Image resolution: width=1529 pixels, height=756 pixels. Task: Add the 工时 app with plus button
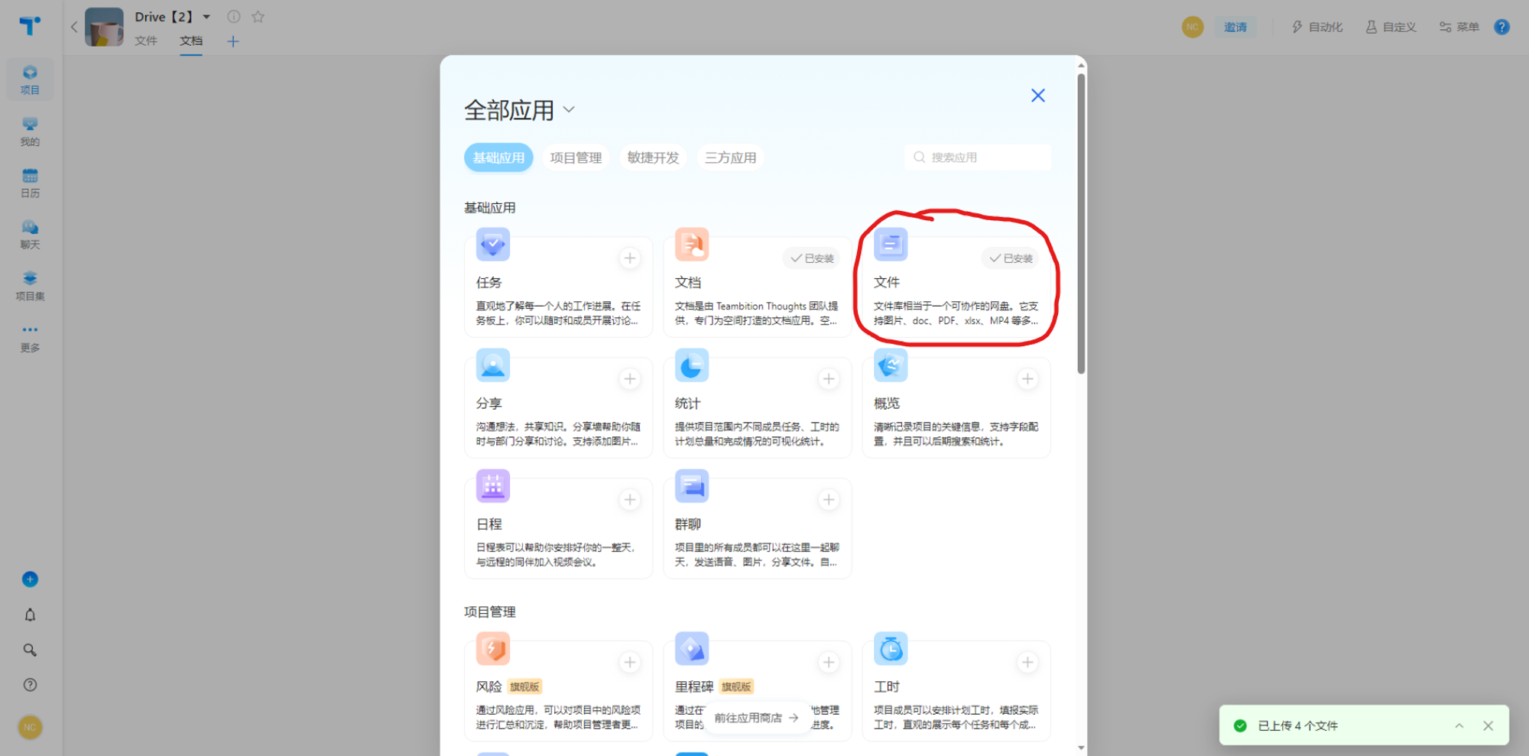click(x=1027, y=663)
